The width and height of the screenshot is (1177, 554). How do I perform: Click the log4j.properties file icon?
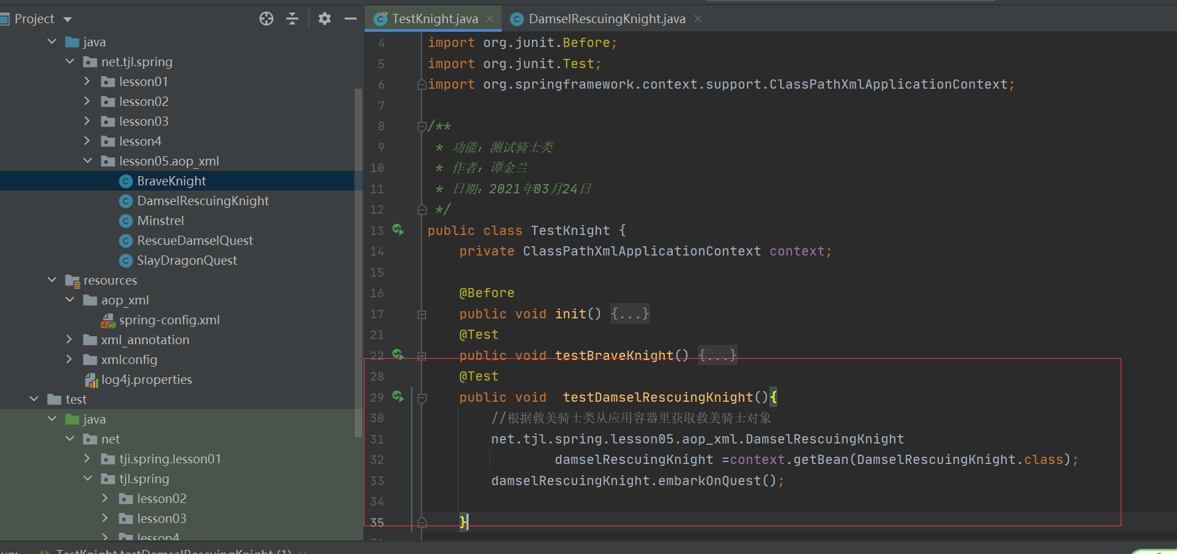(x=91, y=380)
